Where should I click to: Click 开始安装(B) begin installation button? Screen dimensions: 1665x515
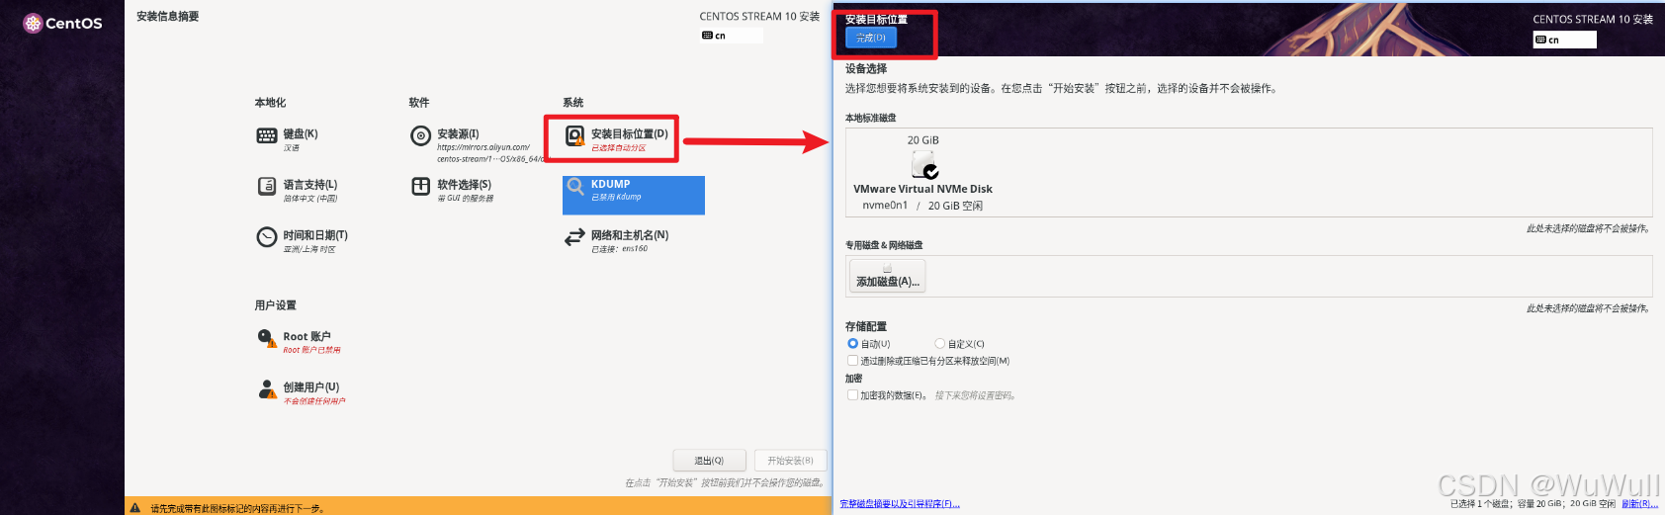790,461
